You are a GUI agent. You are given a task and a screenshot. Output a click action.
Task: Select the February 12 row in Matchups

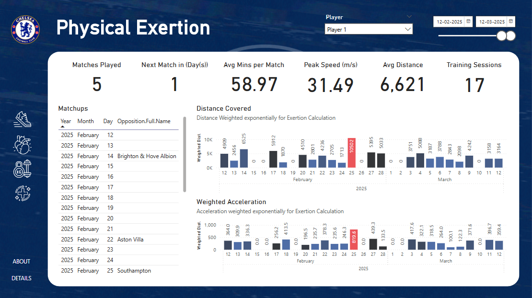click(x=118, y=135)
